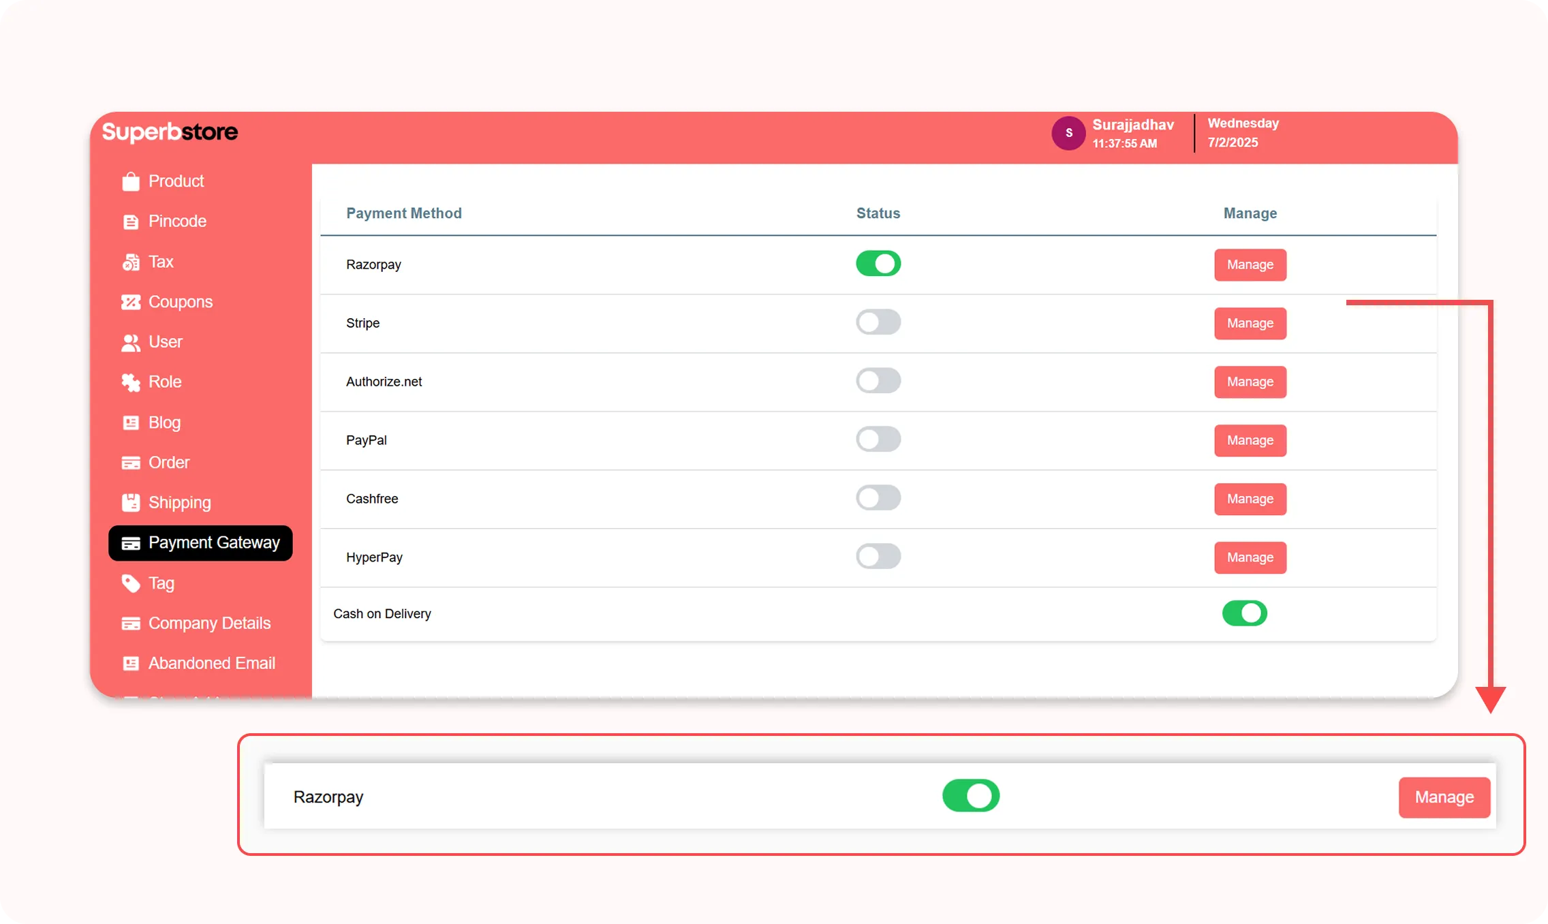Disable the Cash on Delivery toggle
This screenshot has width=1548, height=924.
pos(1243,613)
